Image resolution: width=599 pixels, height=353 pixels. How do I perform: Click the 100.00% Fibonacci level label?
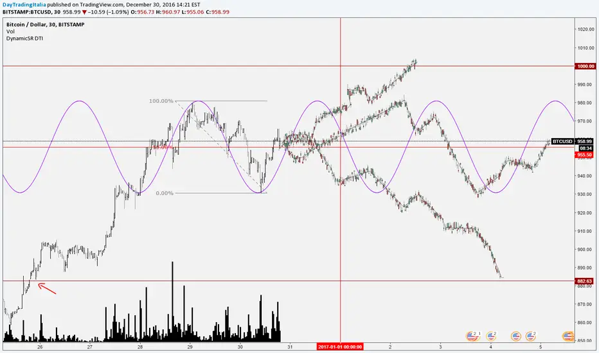[161, 101]
